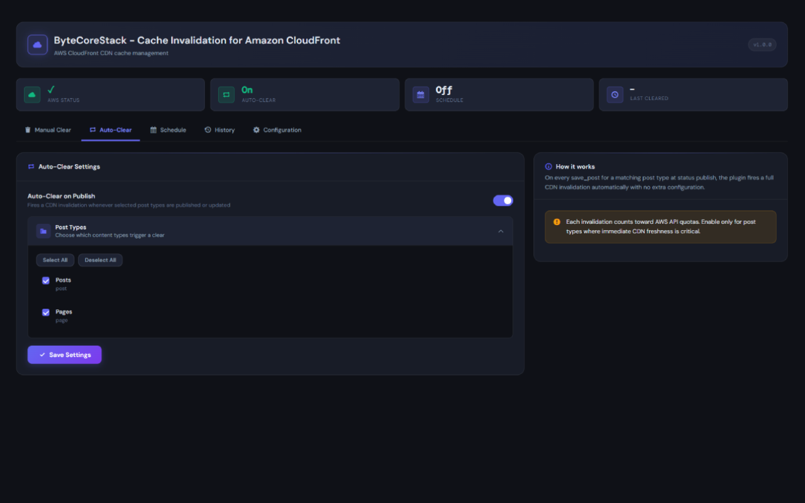Click the 'AWS STATUS' label

click(x=64, y=100)
